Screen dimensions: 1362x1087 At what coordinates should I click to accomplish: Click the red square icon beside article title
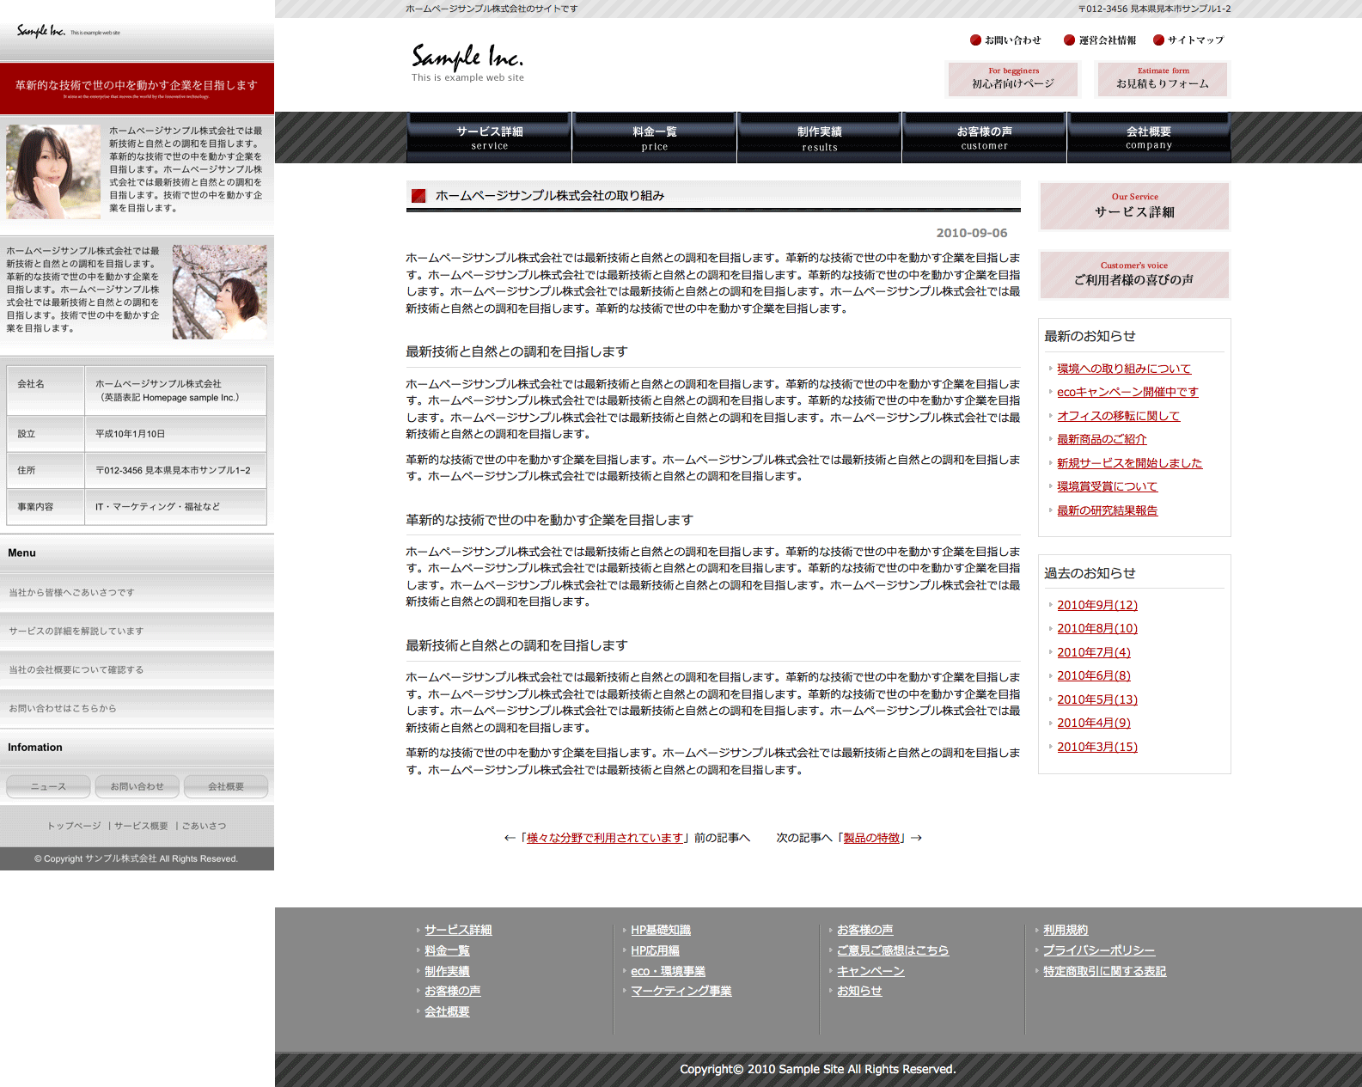(418, 196)
